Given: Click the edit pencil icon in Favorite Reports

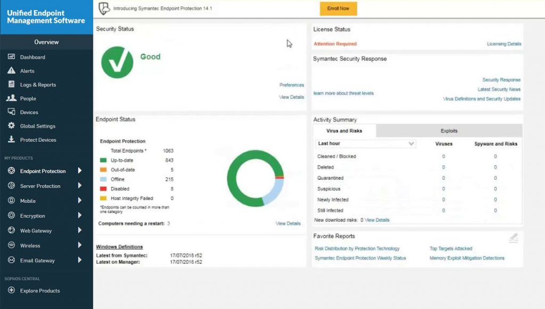Looking at the screenshot, I should pyautogui.click(x=513, y=238).
